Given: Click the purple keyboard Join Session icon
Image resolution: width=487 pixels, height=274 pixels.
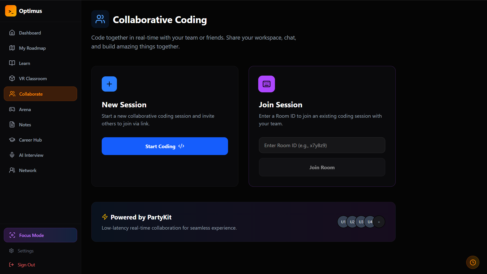Looking at the screenshot, I should coord(266,84).
